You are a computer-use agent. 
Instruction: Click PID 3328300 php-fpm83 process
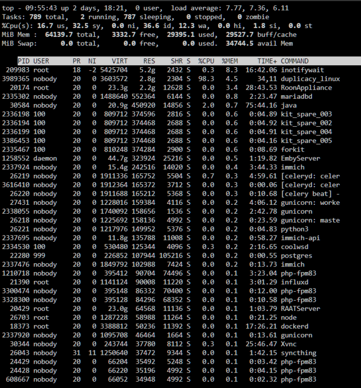click(16, 300)
